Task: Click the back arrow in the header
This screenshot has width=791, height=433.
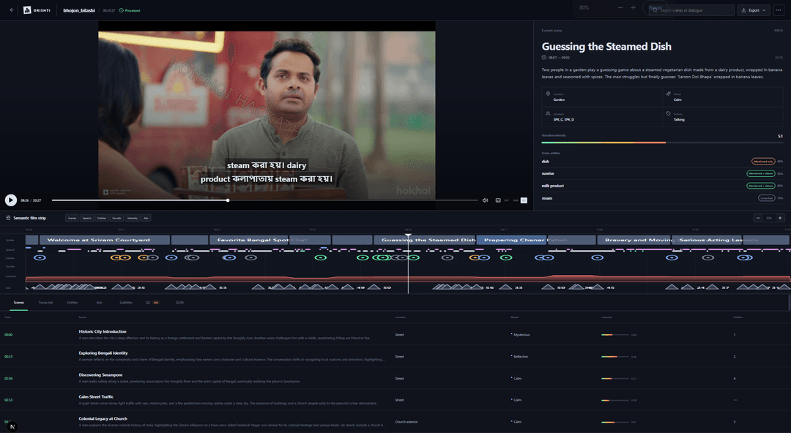Action: pos(12,10)
